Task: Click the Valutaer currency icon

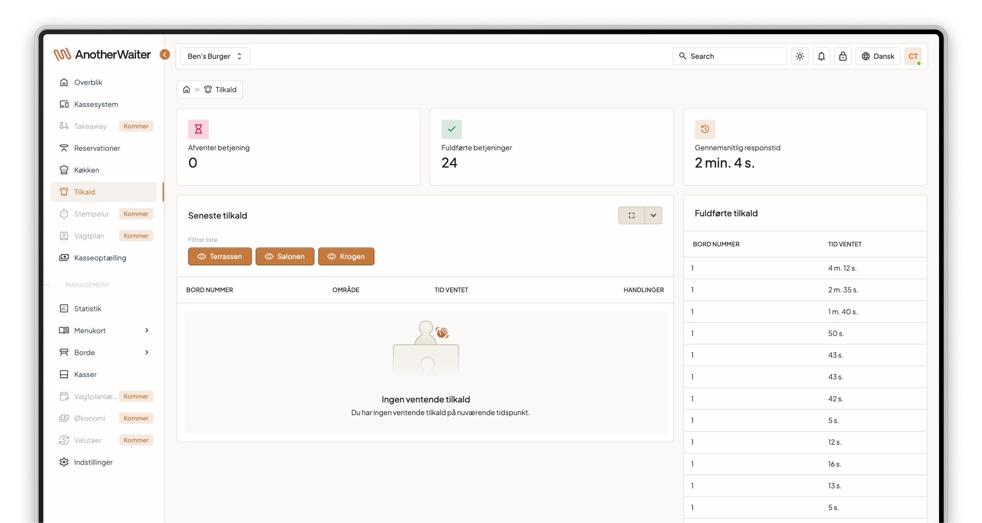Action: (64, 440)
